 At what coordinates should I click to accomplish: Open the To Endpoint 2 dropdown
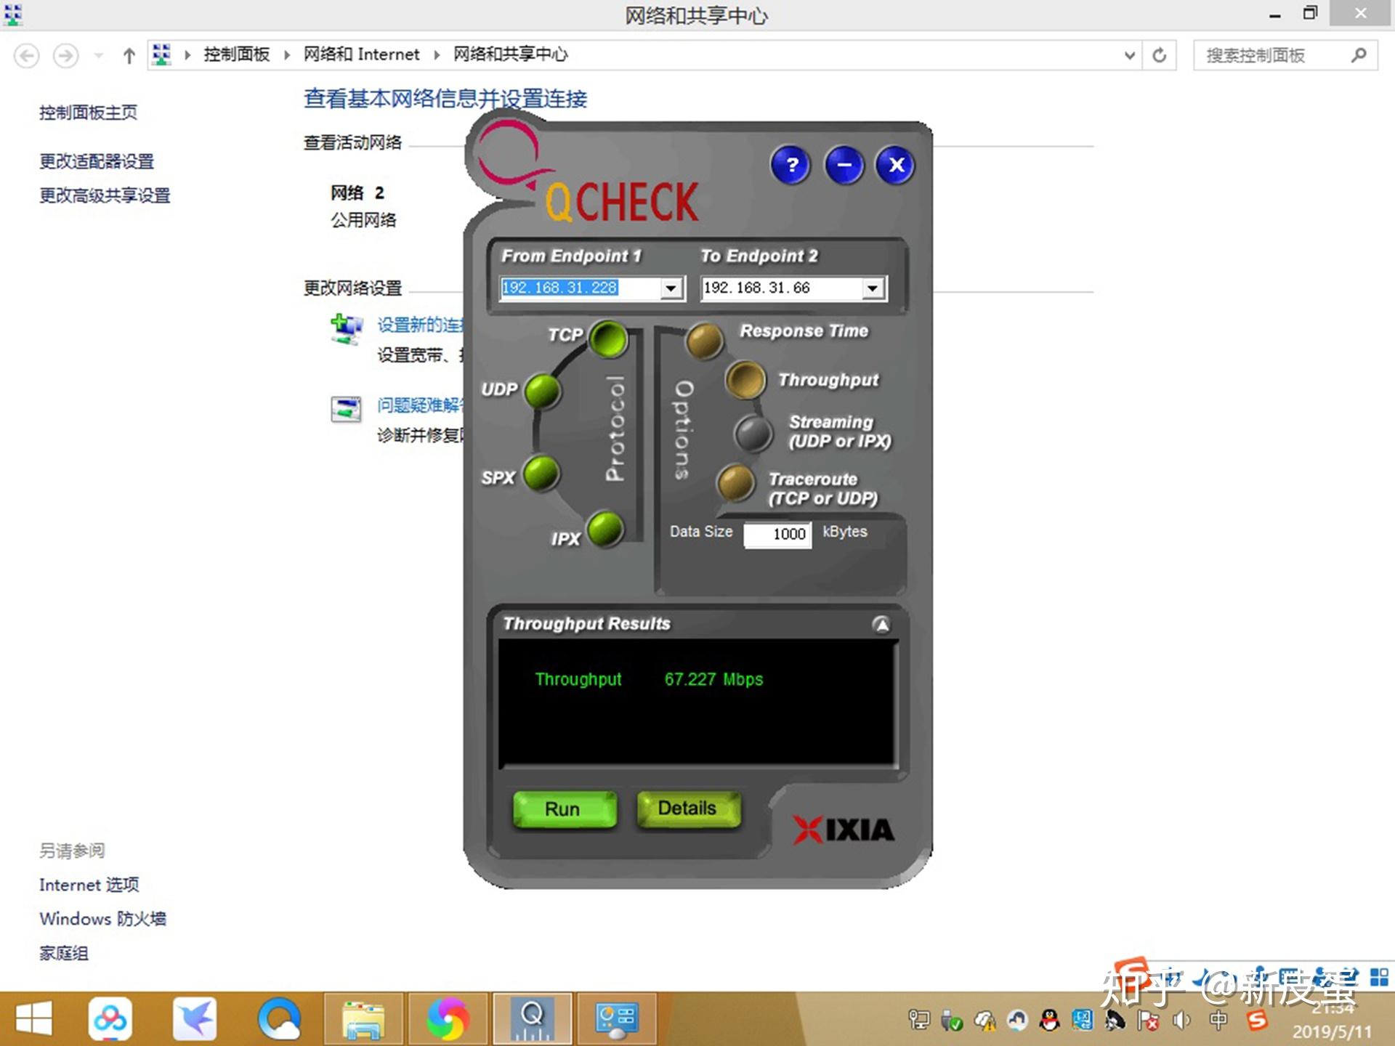pyautogui.click(x=873, y=288)
